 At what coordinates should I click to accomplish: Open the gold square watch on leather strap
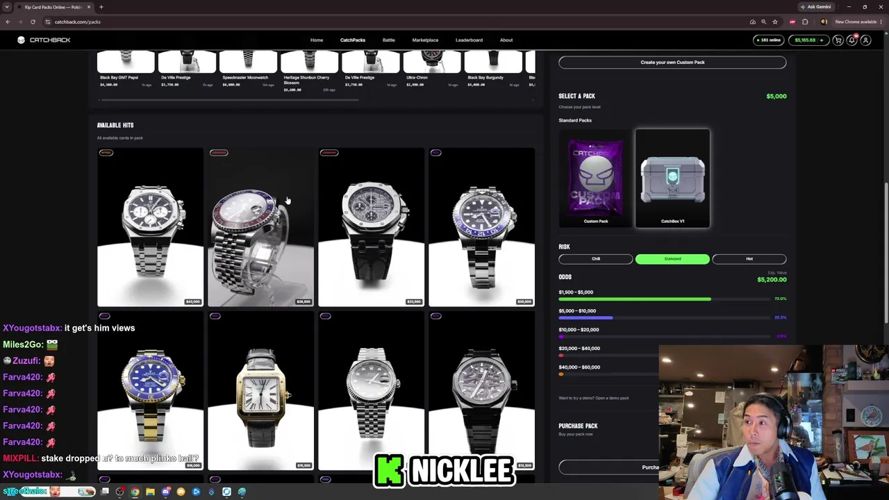[260, 391]
